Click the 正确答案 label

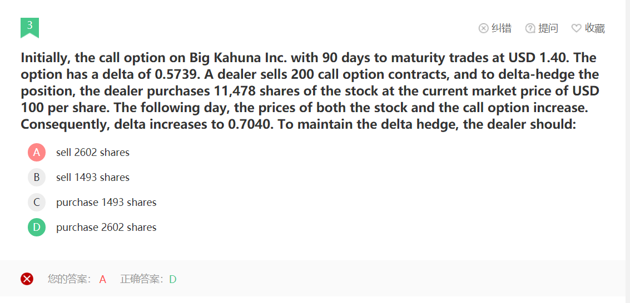coord(142,279)
